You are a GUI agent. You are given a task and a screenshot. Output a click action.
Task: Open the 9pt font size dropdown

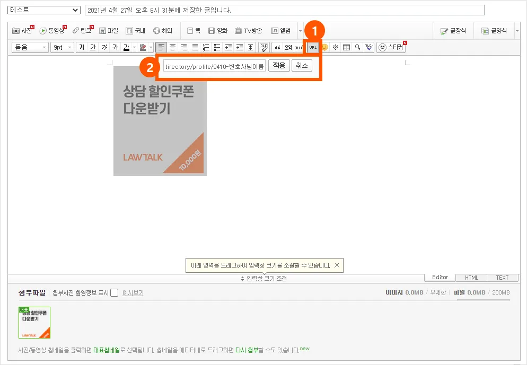pyautogui.click(x=63, y=47)
